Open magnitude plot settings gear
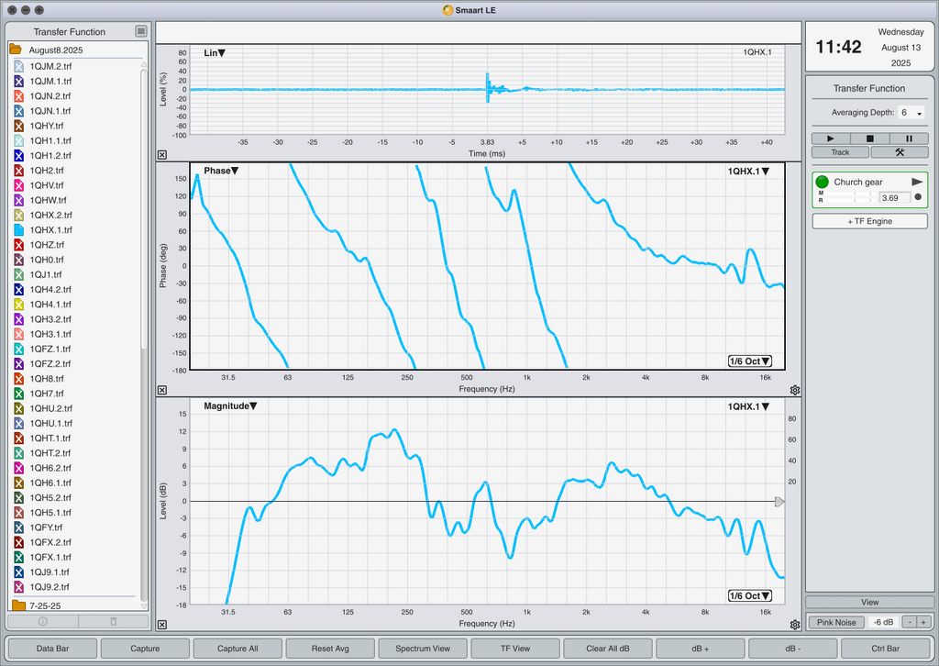The width and height of the screenshot is (939, 666). [x=795, y=625]
